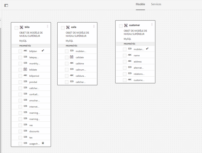Click the ABC type icon for custome...

[130, 80]
